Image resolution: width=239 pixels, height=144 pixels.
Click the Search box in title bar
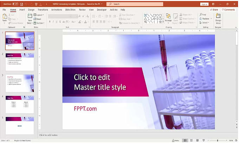tap(135, 4)
